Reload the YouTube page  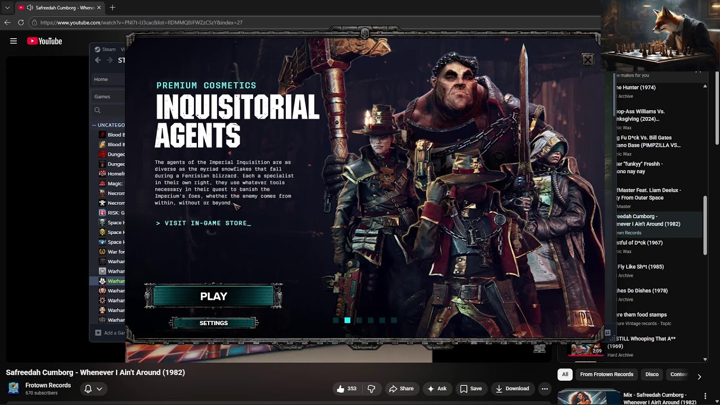[x=21, y=22]
